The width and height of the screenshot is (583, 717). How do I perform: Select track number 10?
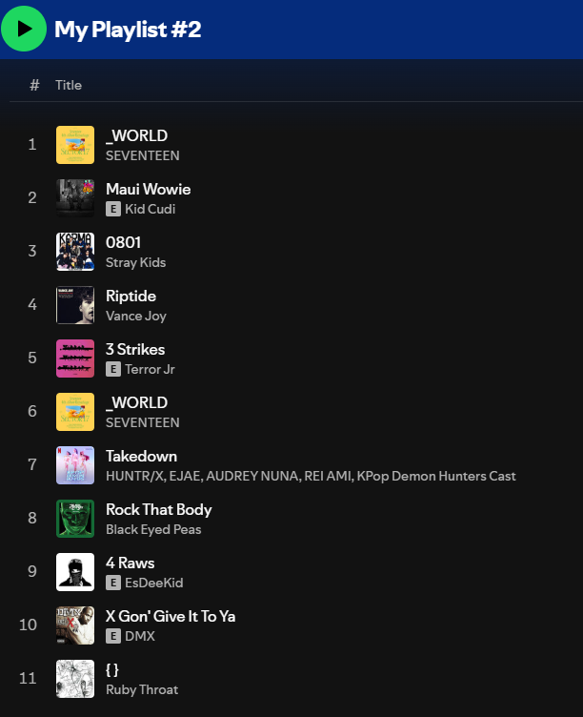[28, 625]
